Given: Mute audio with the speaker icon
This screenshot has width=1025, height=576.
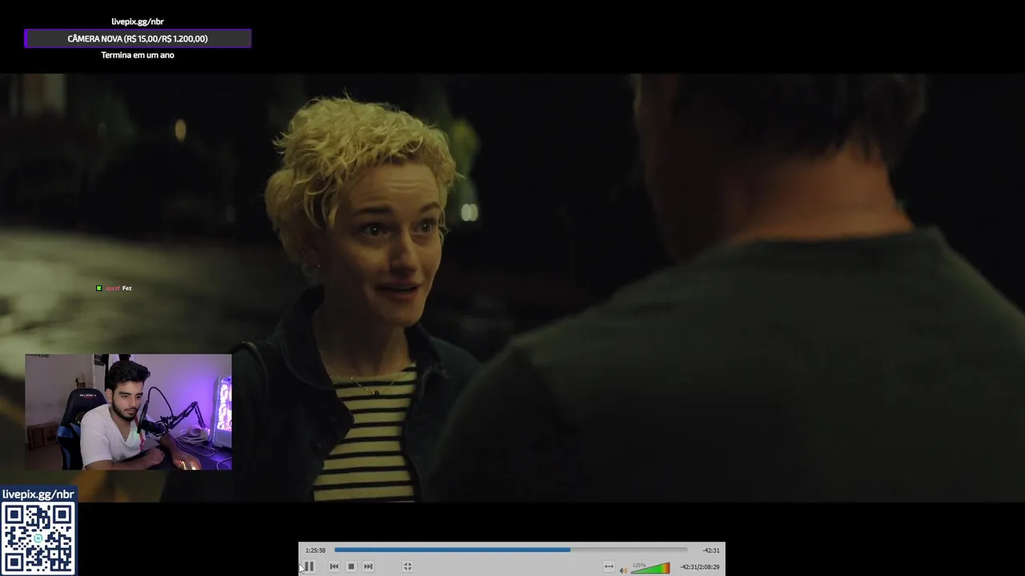Looking at the screenshot, I should point(623,570).
